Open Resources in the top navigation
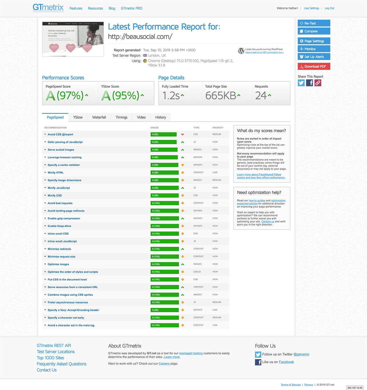The image size is (367, 390). (95, 8)
